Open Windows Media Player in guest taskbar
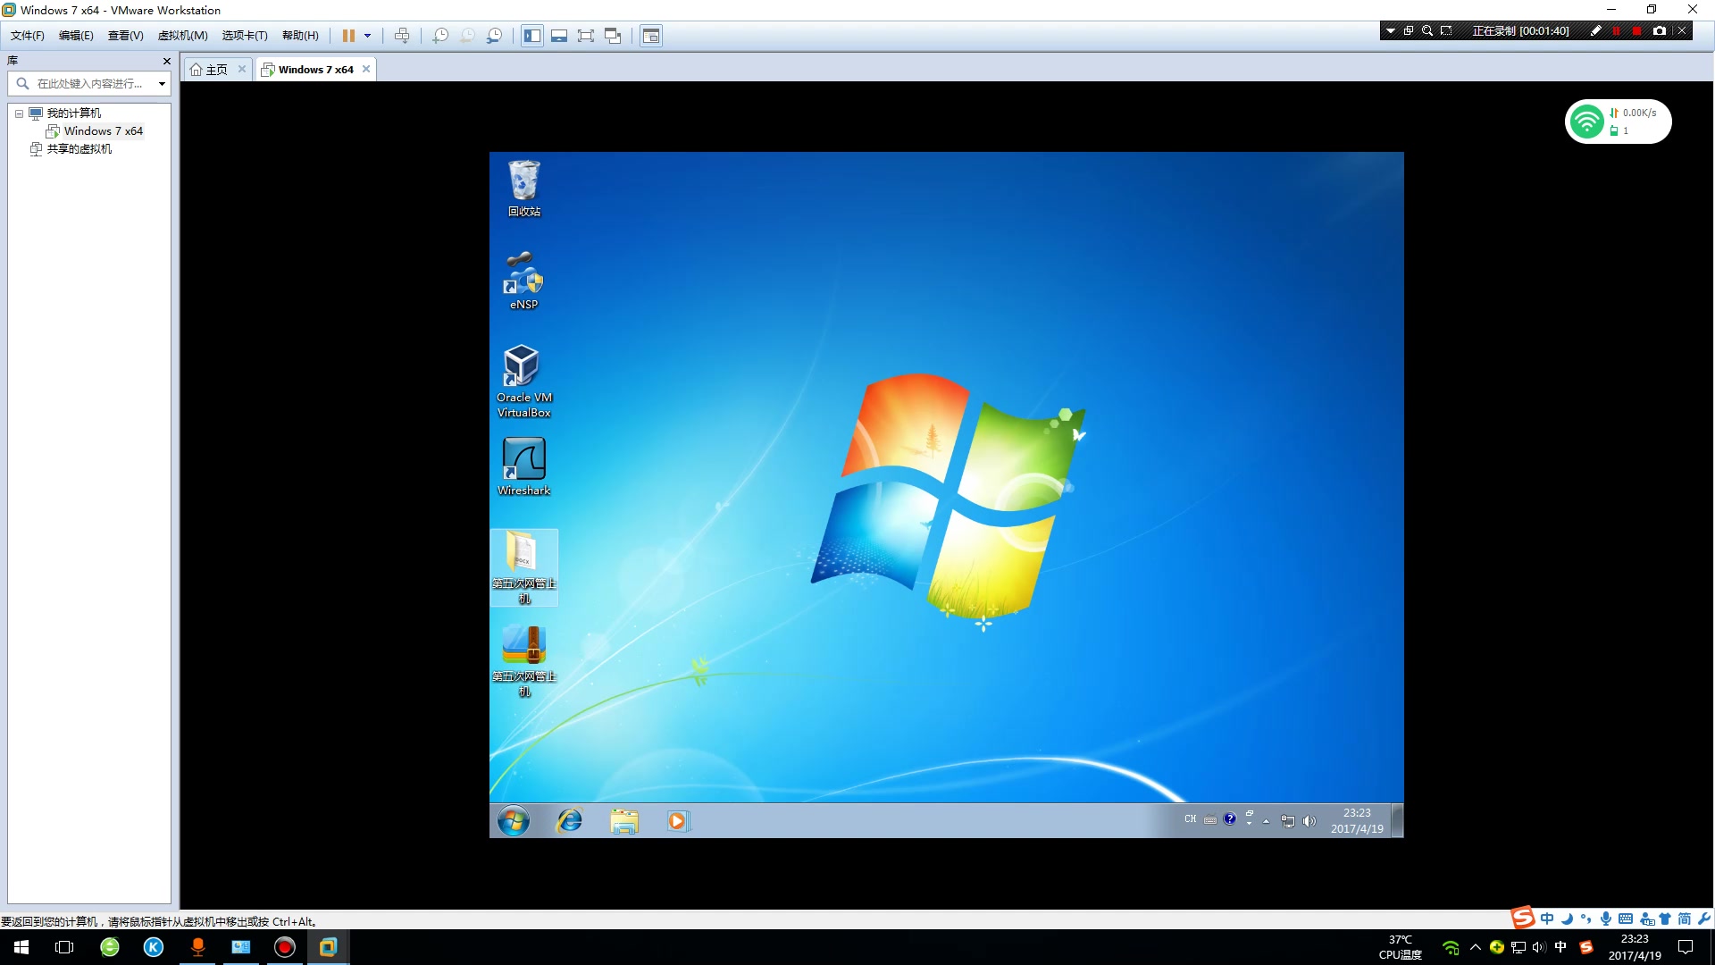 pos(678,820)
